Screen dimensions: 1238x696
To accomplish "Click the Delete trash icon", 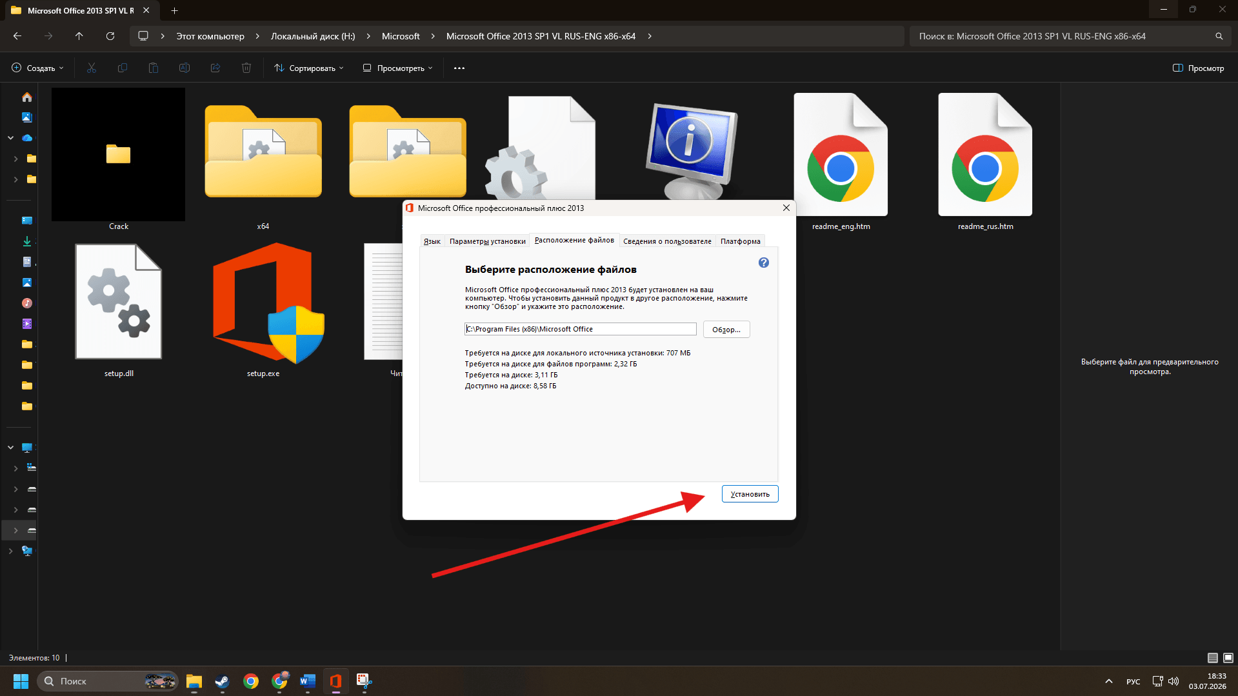I will (246, 68).
